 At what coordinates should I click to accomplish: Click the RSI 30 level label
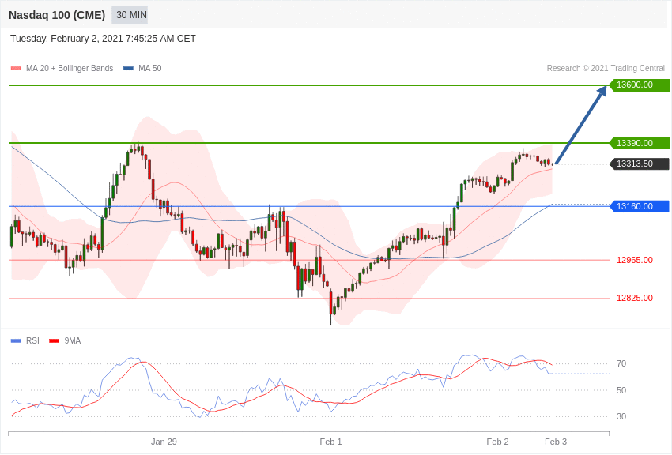(x=621, y=416)
